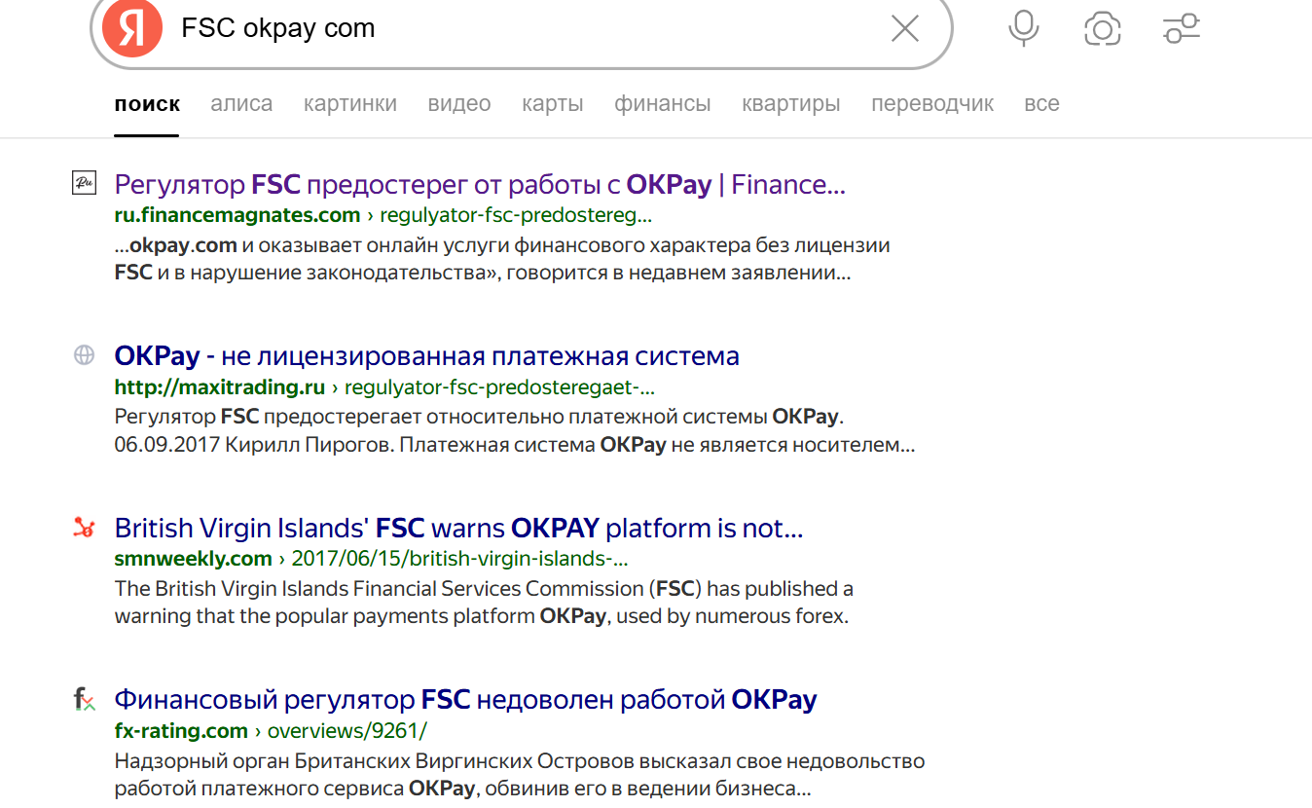This screenshot has width=1312, height=808.
Task: Click snippet 'Регулятор FSC предостерегает относительно платежной системы'
Action: tap(441, 418)
